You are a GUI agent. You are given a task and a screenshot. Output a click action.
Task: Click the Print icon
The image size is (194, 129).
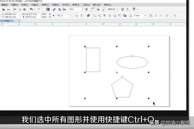point(8,9)
